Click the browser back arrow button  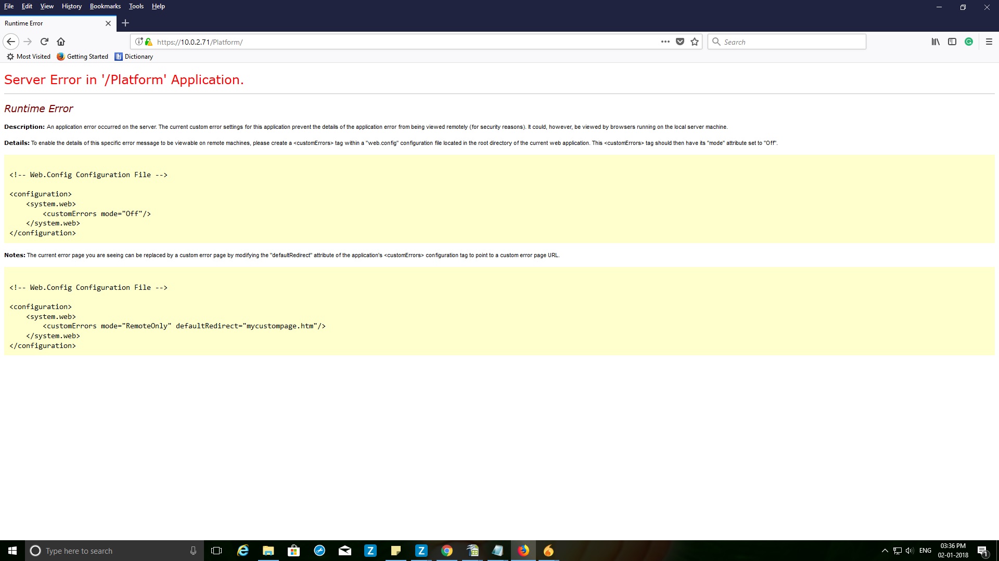click(11, 42)
